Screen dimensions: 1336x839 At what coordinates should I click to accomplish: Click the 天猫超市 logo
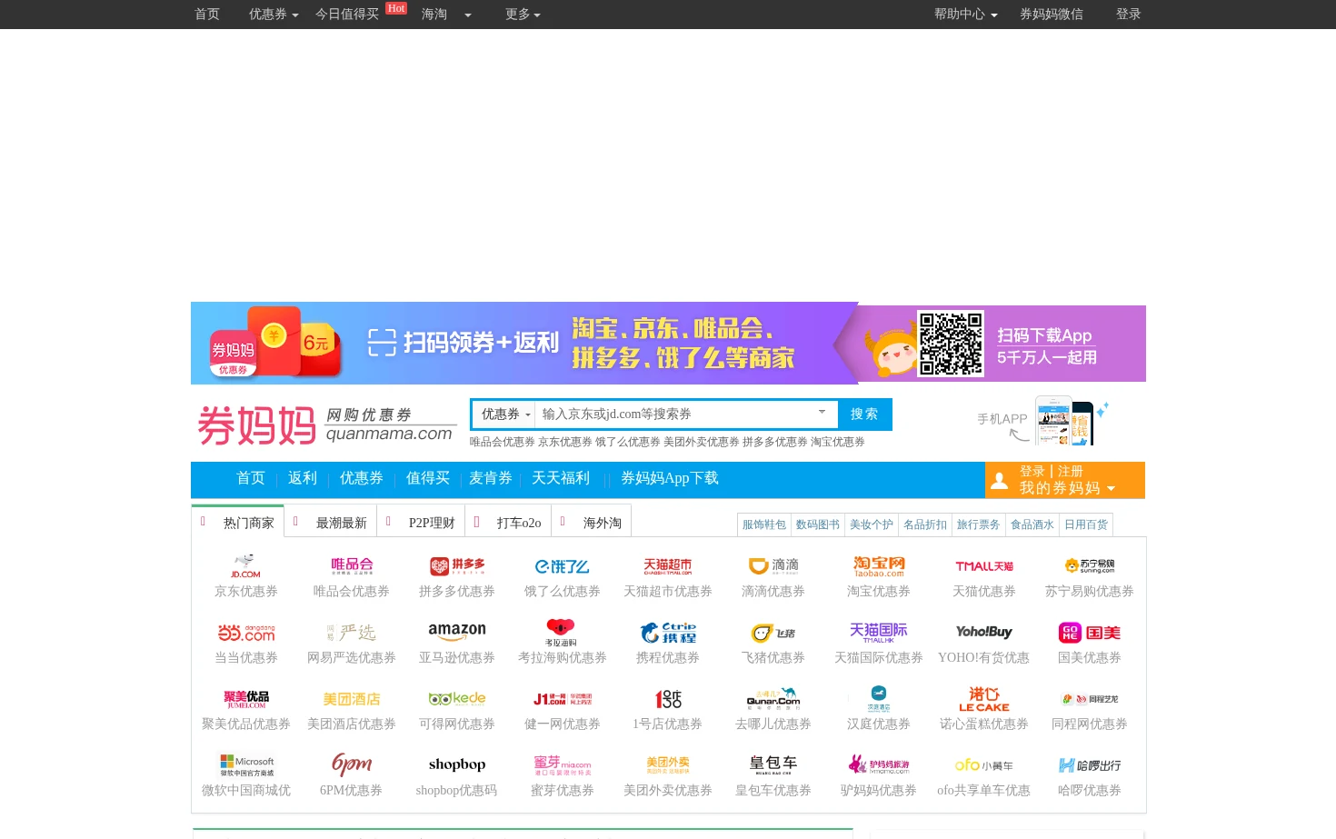coord(667,565)
